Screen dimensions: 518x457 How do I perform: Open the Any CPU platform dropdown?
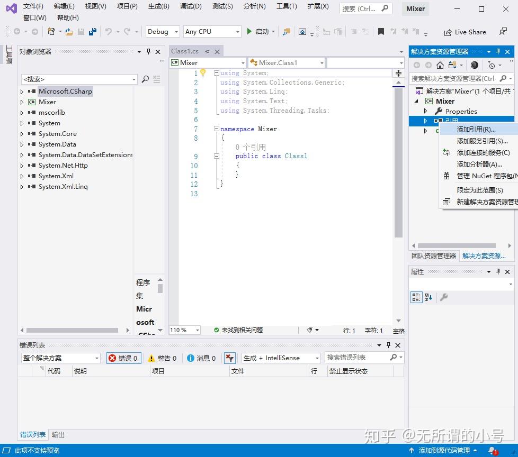(x=212, y=32)
